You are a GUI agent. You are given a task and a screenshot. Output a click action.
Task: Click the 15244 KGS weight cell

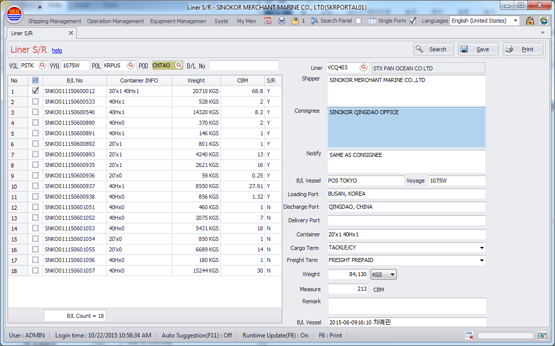click(x=196, y=271)
